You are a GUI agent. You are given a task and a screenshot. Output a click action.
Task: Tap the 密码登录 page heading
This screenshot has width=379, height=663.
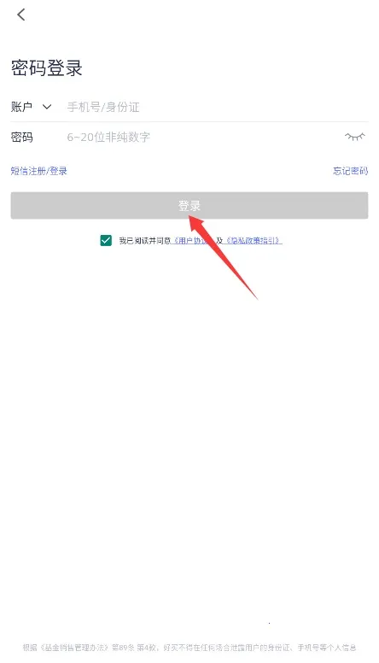pos(46,68)
